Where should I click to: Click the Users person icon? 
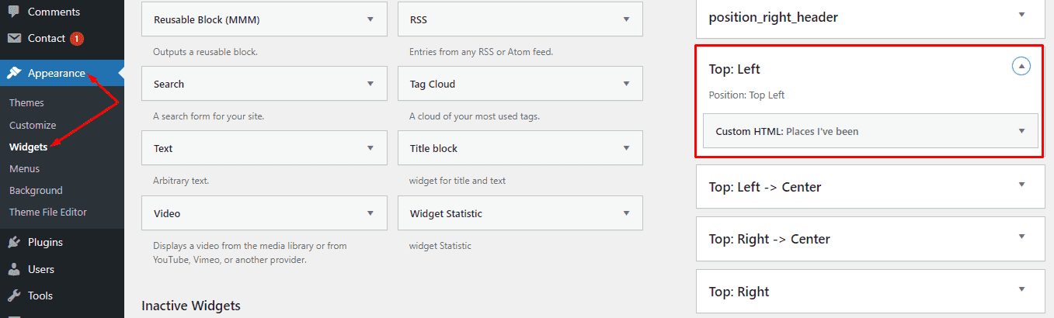(14, 269)
